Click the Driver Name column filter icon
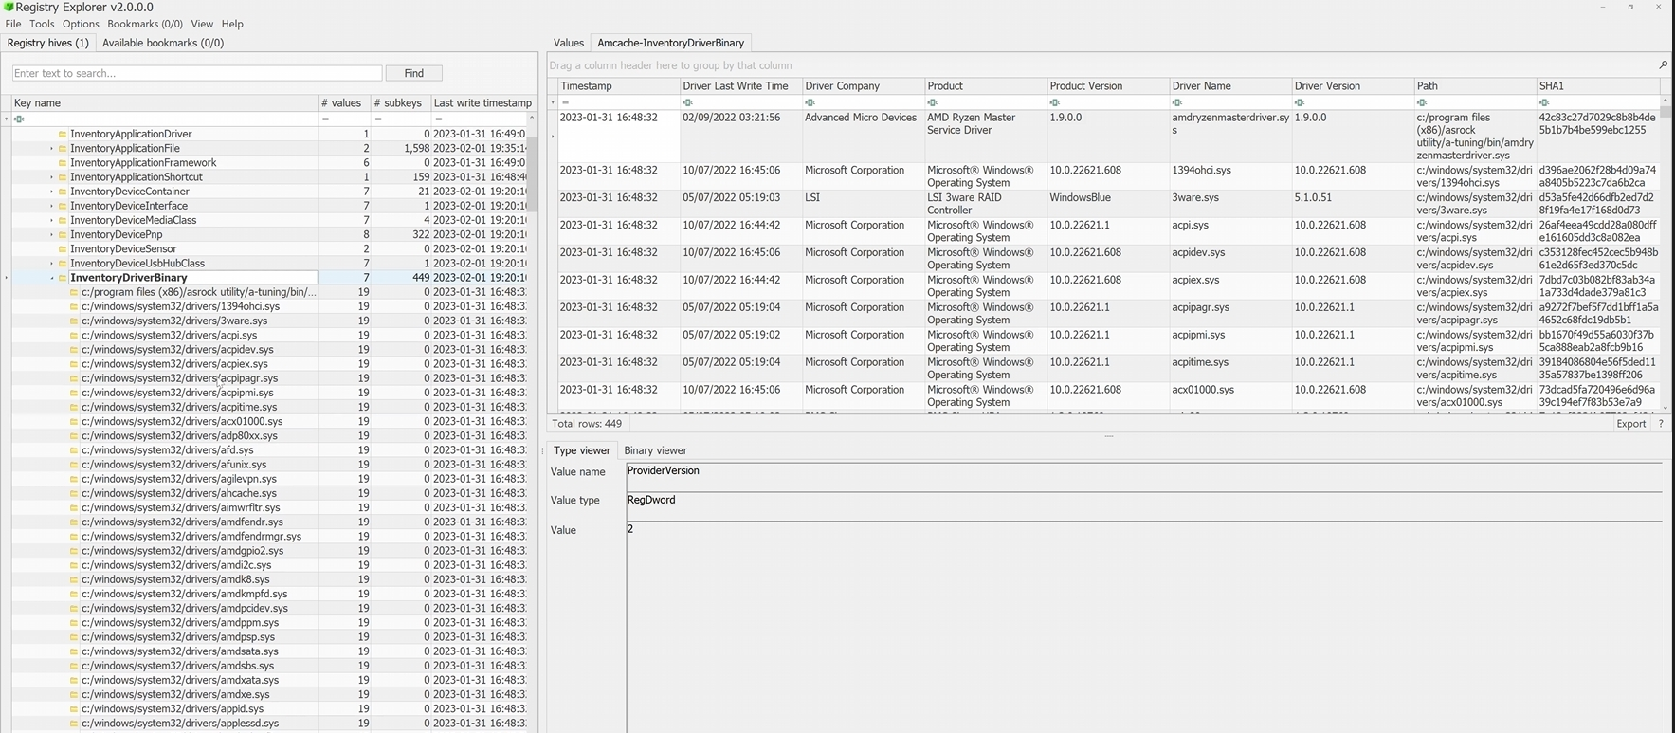Image resolution: width=1675 pixels, height=733 pixels. [x=1176, y=102]
